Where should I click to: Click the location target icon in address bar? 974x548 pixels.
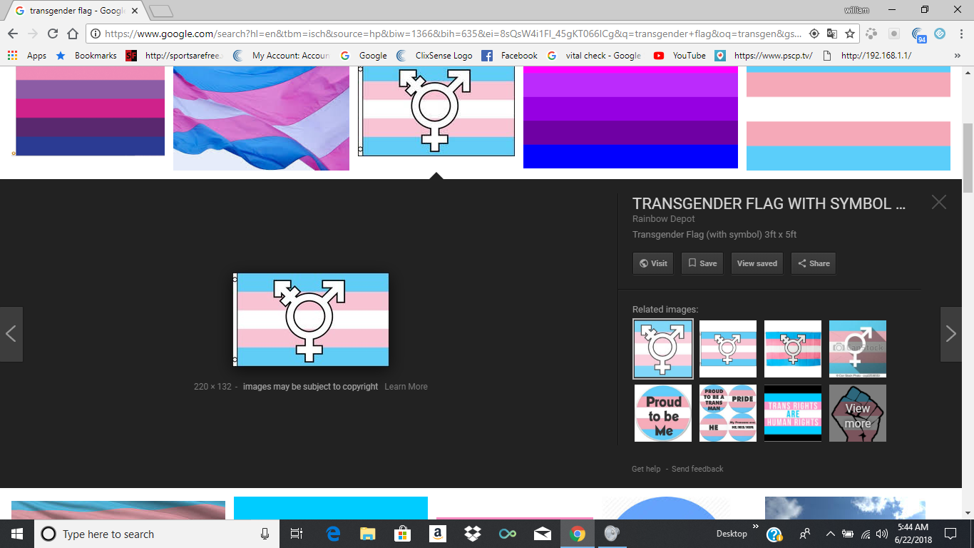click(x=815, y=34)
